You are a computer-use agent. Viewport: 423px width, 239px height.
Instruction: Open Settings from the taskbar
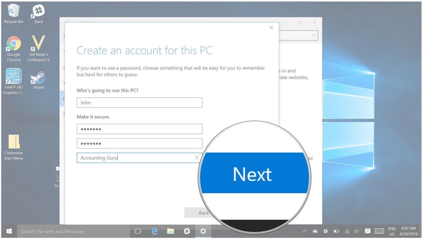pyautogui.click(x=203, y=231)
